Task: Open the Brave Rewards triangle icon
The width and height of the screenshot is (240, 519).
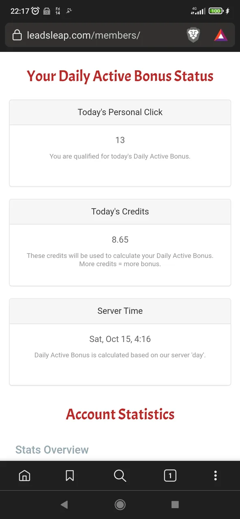Action: coord(221,35)
